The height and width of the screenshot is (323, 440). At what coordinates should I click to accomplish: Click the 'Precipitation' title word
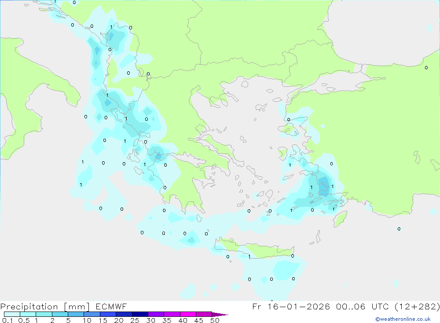(29, 307)
